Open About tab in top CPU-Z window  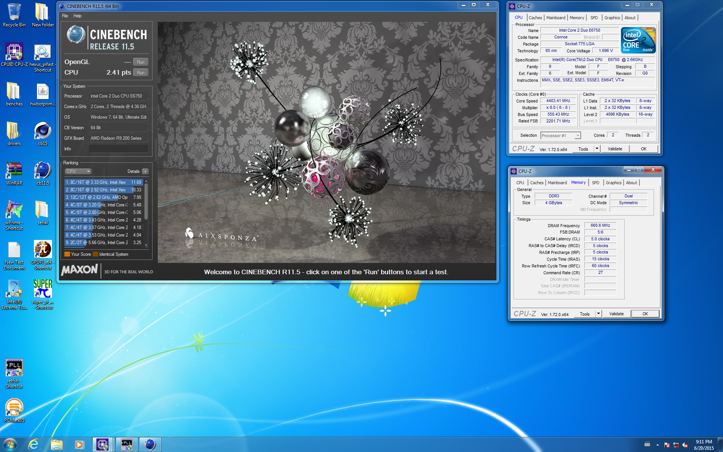tap(630, 18)
